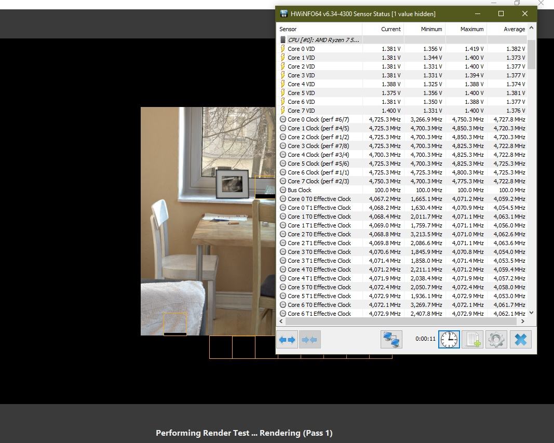Click the collapse columns arrows button
The image size is (554, 443).
pos(309,340)
